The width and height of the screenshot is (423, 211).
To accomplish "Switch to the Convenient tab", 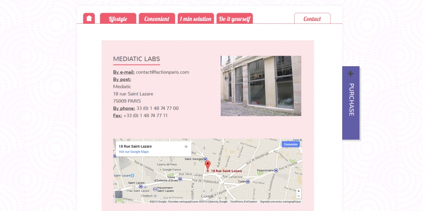I will [x=157, y=19].
